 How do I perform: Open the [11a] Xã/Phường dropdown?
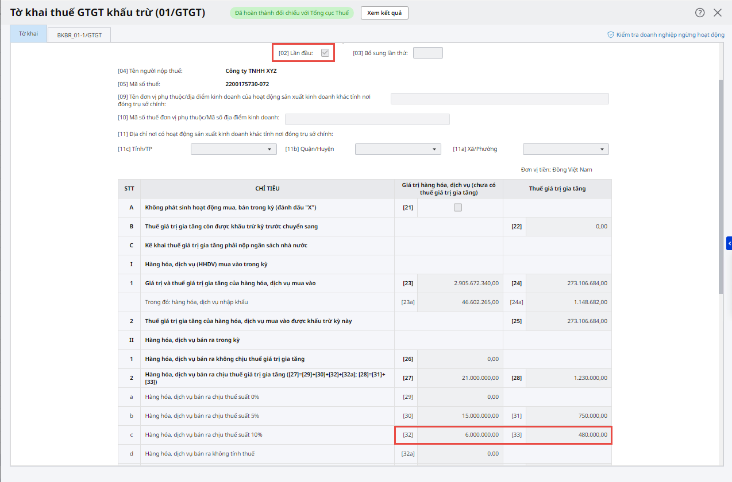566,149
